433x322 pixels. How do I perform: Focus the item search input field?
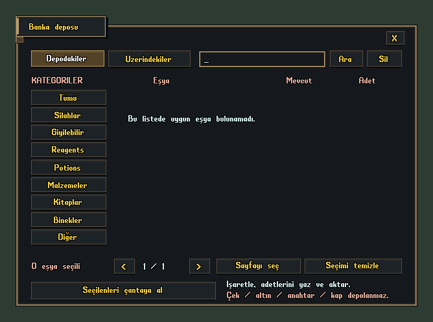point(262,59)
